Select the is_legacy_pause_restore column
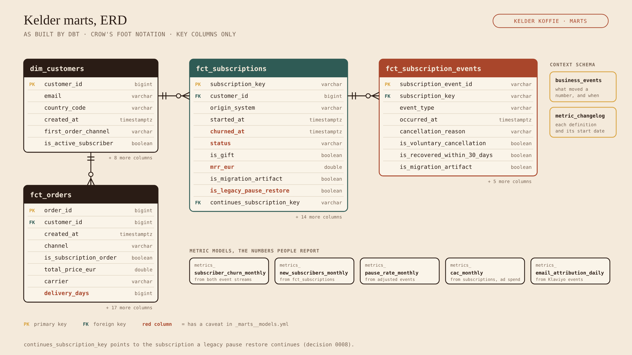The width and height of the screenshot is (632, 355). point(269,191)
